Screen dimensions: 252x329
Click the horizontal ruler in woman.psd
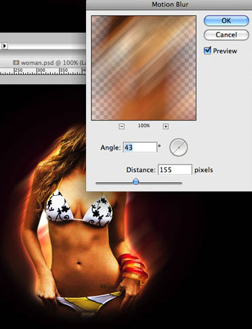43,71
